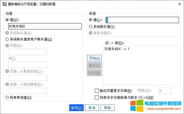The width and height of the screenshot is (184, 114).
Task: Click the 宽度(W) width field
Action: pyautogui.click(x=165, y=91)
